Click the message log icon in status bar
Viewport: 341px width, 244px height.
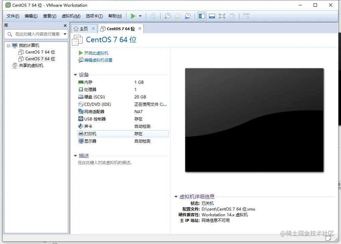(x=328, y=239)
